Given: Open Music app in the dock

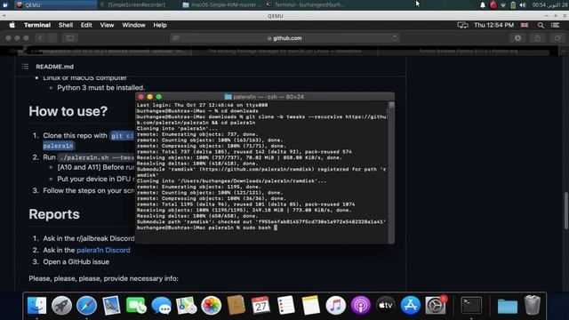Looking at the screenshot, I should pos(335,305).
